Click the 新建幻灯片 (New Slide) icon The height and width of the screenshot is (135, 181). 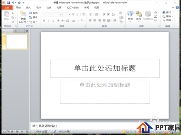[23, 14]
